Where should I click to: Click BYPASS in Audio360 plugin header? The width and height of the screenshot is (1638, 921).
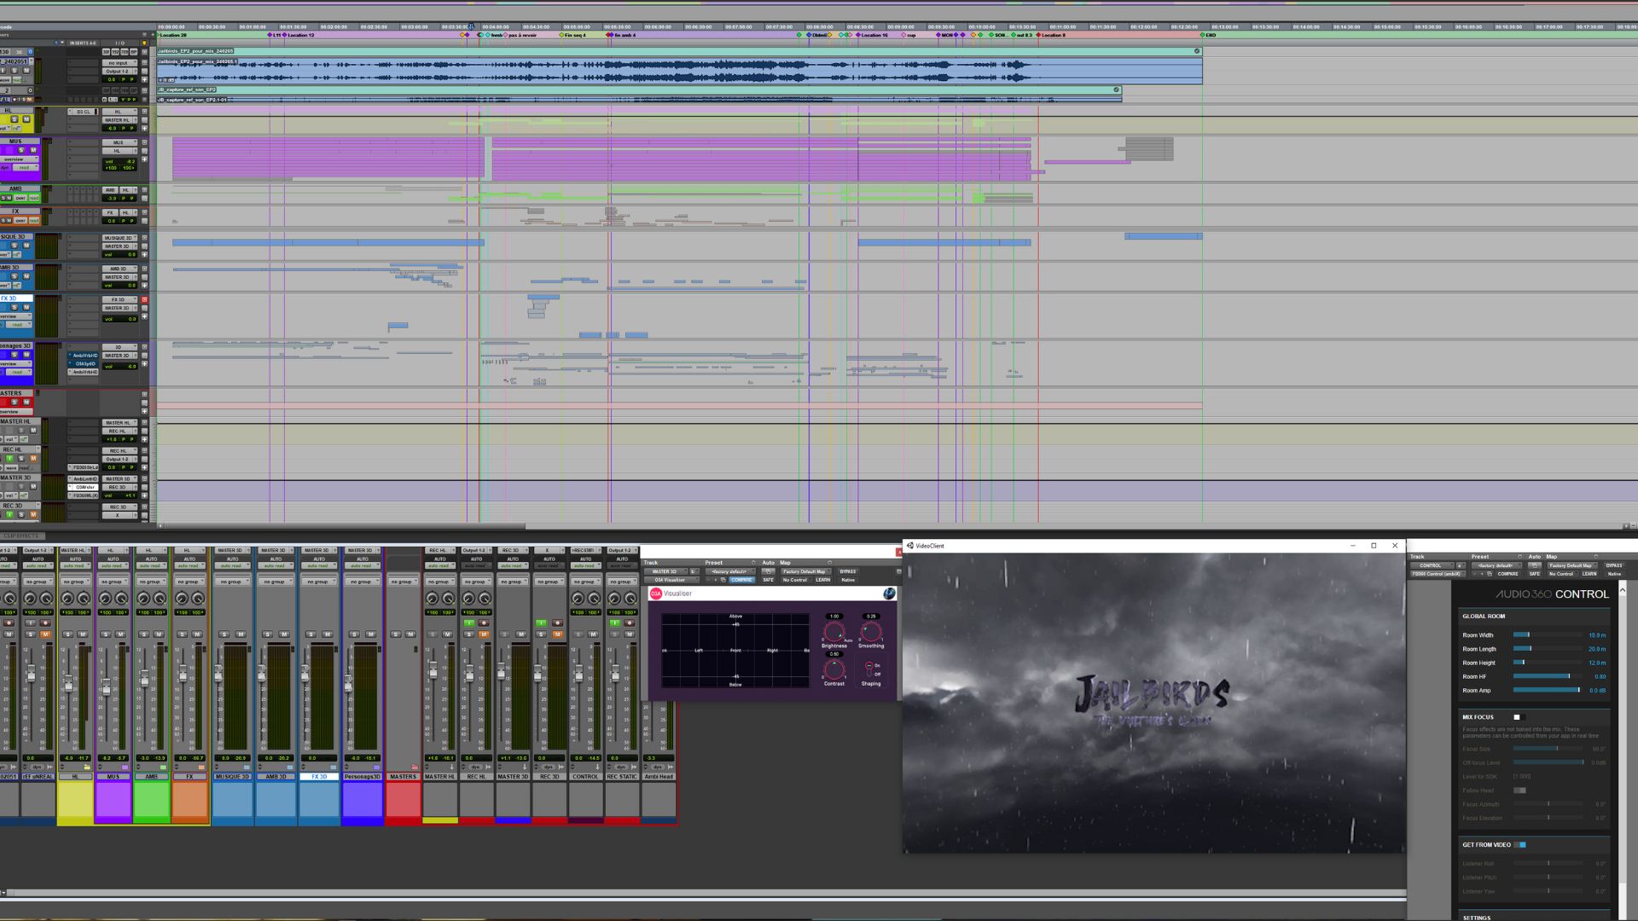1614,565
